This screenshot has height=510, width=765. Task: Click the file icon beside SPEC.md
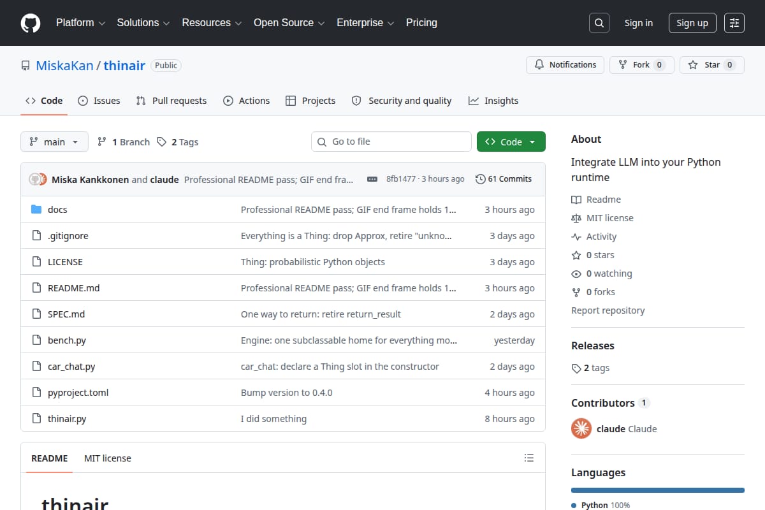36,314
